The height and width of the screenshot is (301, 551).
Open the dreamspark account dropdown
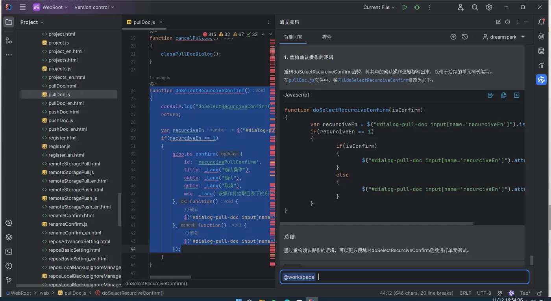click(x=504, y=37)
